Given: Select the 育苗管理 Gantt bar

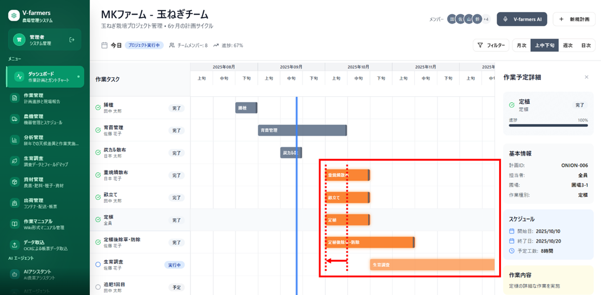Looking at the screenshot, I should 302,130.
